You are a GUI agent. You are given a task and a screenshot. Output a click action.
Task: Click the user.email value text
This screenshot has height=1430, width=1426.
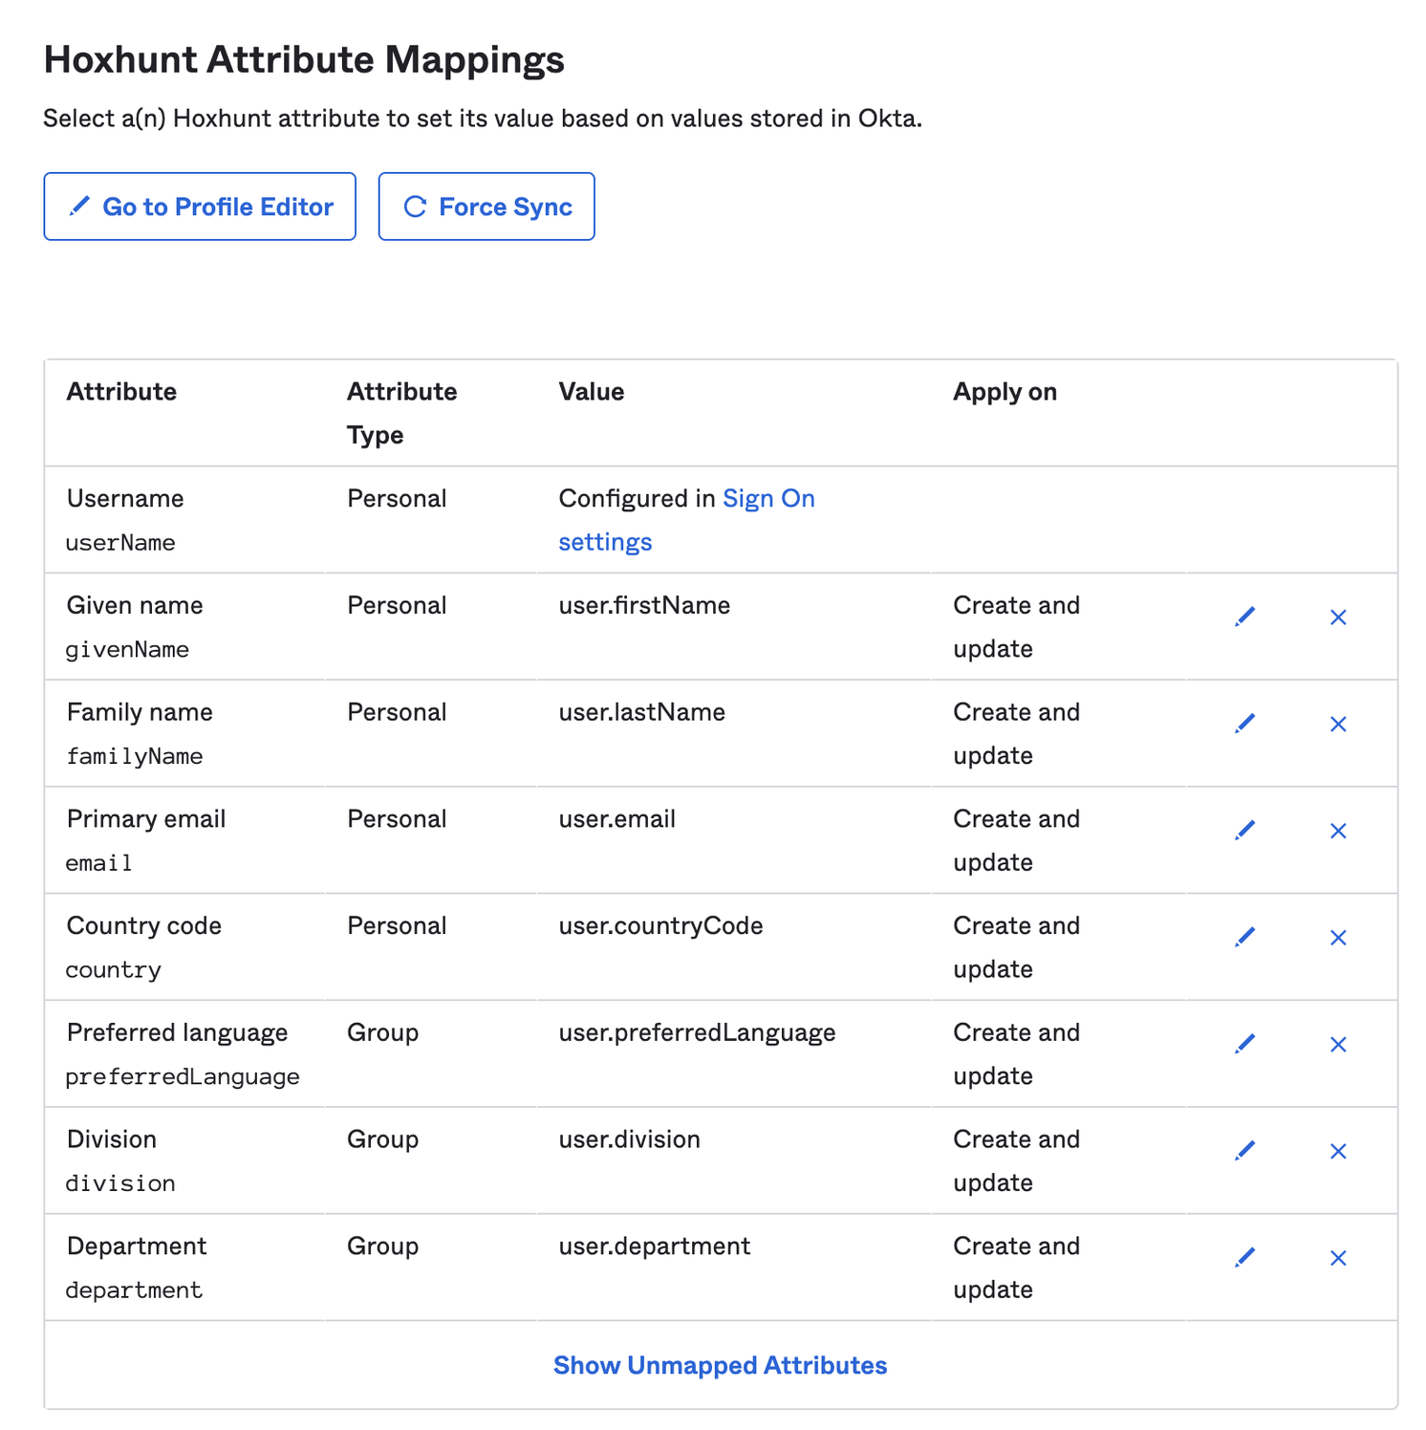click(x=617, y=819)
